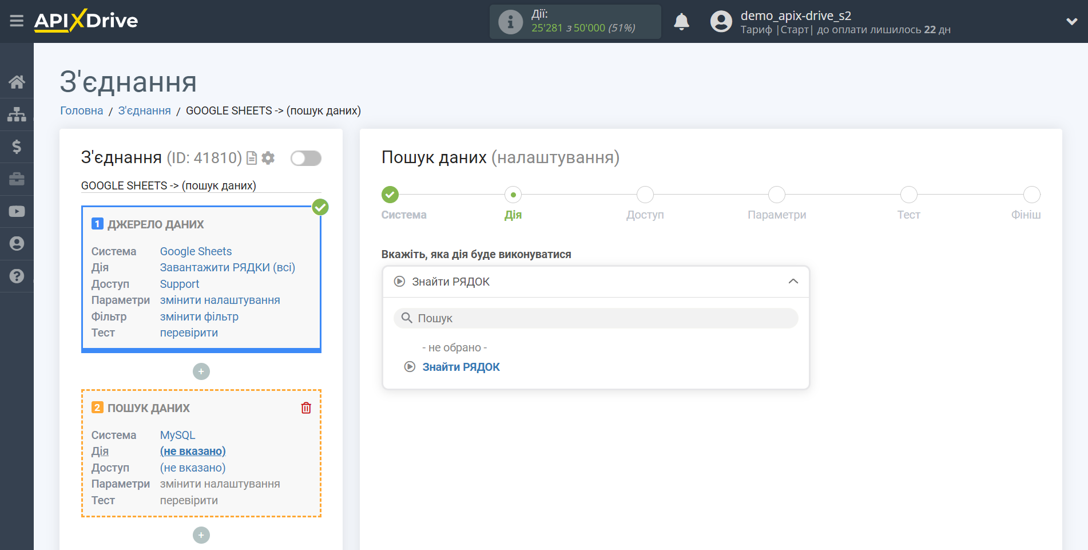The image size is (1088, 550).
Task: Go to the Фініш step
Action: click(1031, 195)
